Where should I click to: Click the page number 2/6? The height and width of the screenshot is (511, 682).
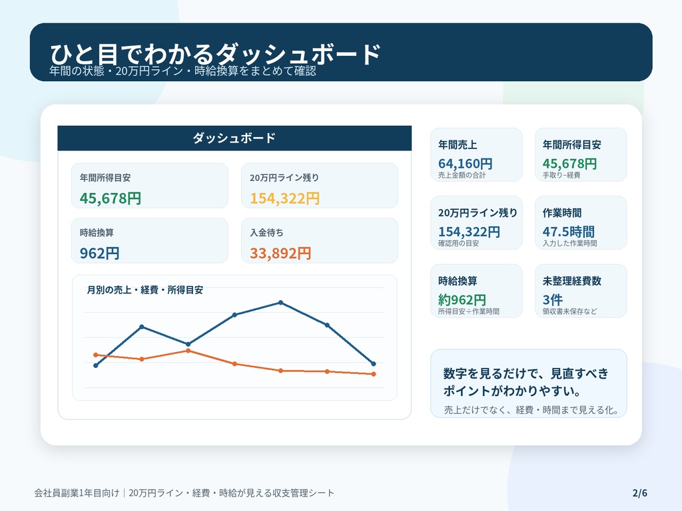(x=640, y=493)
